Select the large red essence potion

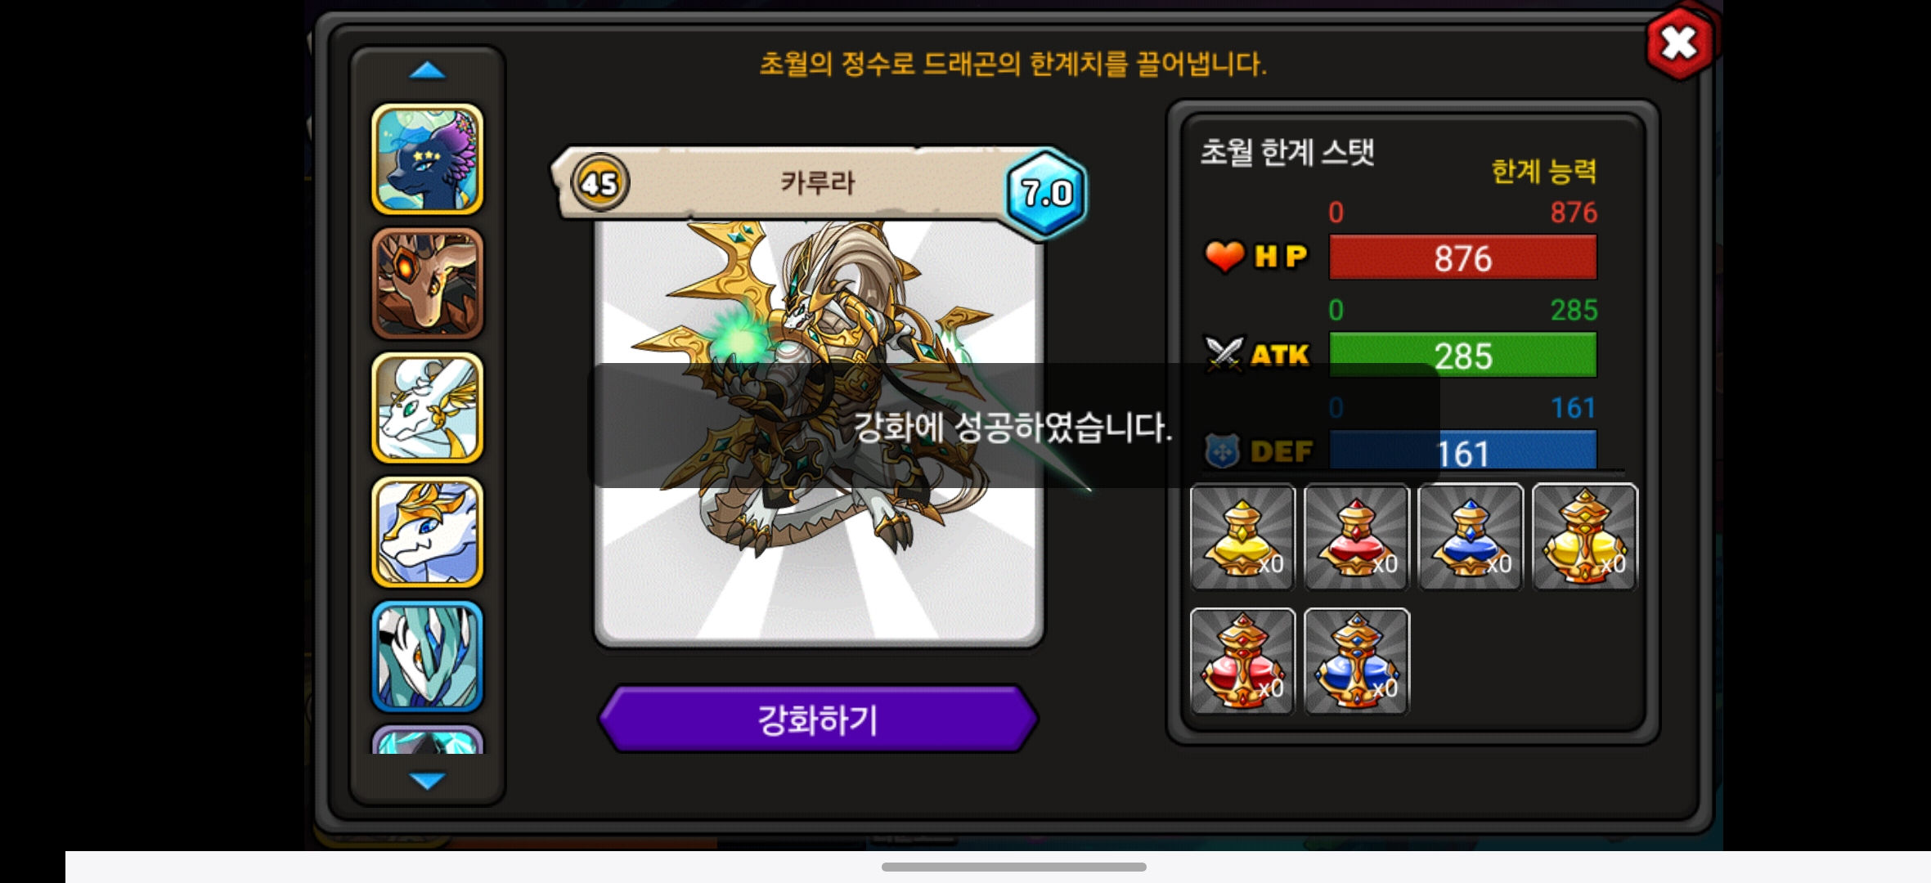[x=1242, y=661]
